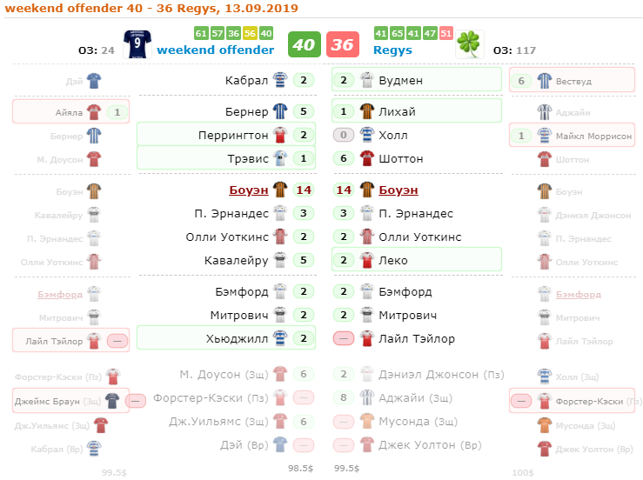Click the yellow 56 round score box
Screen dimensions: 643x480
pyautogui.click(x=250, y=33)
